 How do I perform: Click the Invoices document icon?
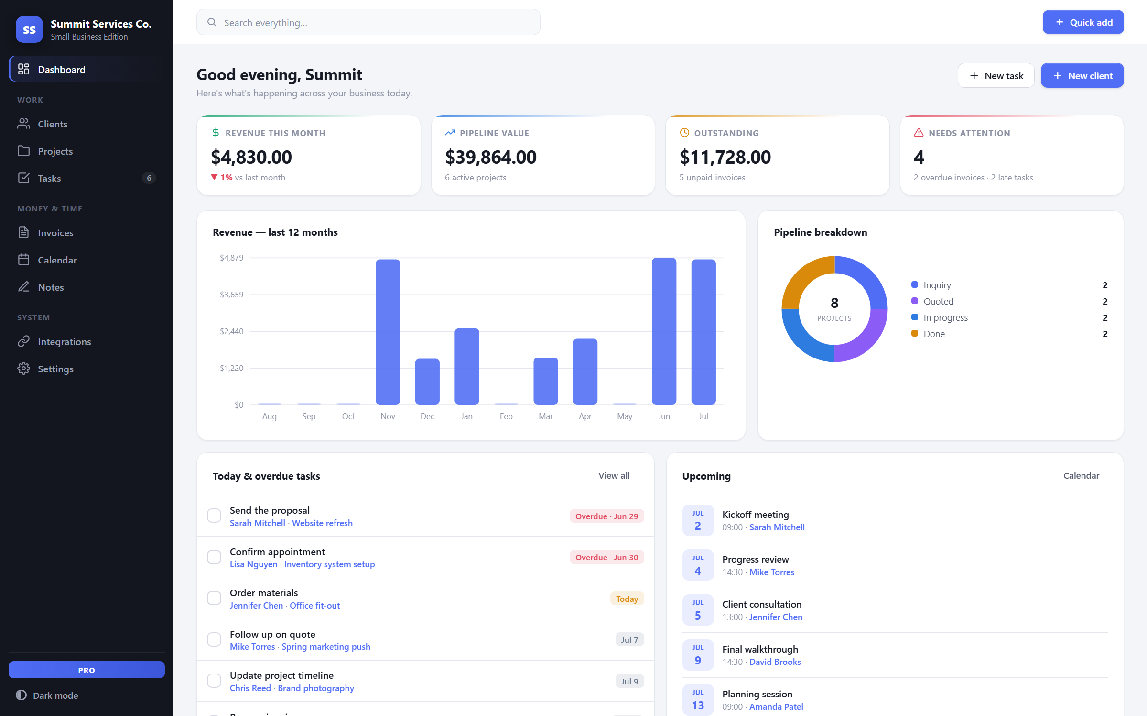pyautogui.click(x=23, y=232)
